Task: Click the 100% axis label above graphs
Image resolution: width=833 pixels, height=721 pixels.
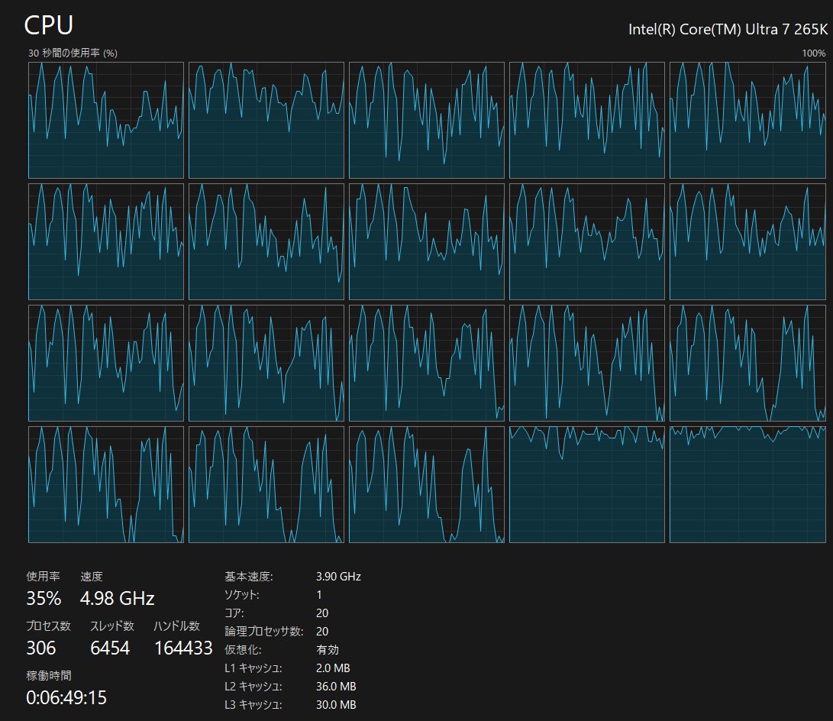Action: [x=813, y=53]
